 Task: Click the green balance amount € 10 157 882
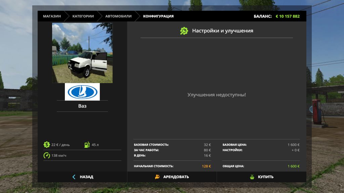coord(288,16)
